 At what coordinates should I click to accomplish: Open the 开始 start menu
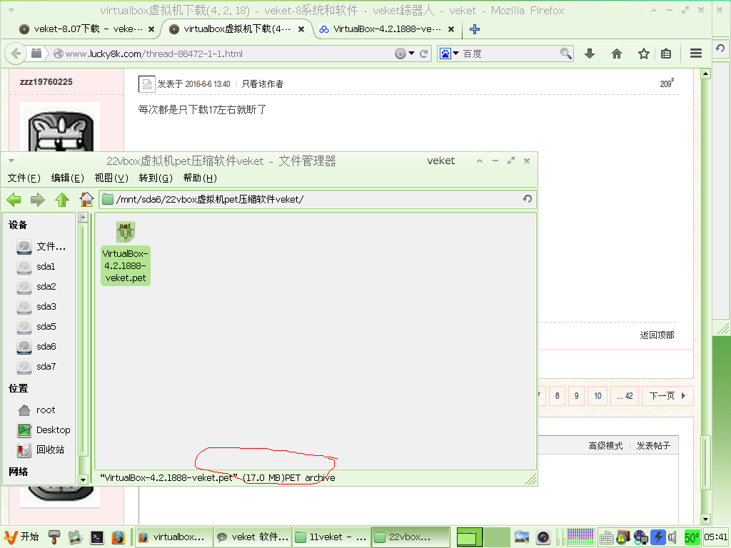pyautogui.click(x=21, y=537)
